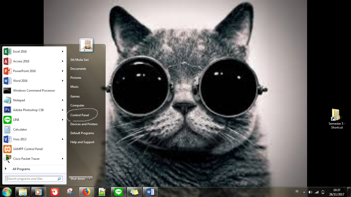Show hidden tray icons arrow

pos(304,192)
